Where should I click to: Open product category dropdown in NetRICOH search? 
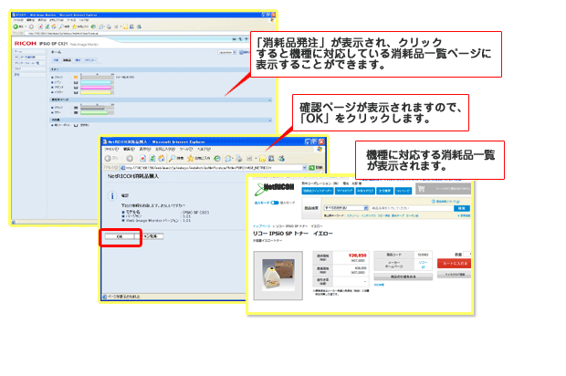[x=346, y=208]
